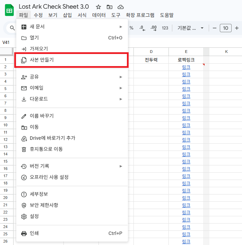Open the 파일 menu
The image size is (242, 245).
24,15
